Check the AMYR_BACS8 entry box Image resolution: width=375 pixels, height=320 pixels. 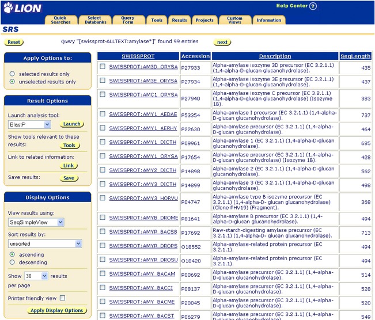tap(103, 231)
